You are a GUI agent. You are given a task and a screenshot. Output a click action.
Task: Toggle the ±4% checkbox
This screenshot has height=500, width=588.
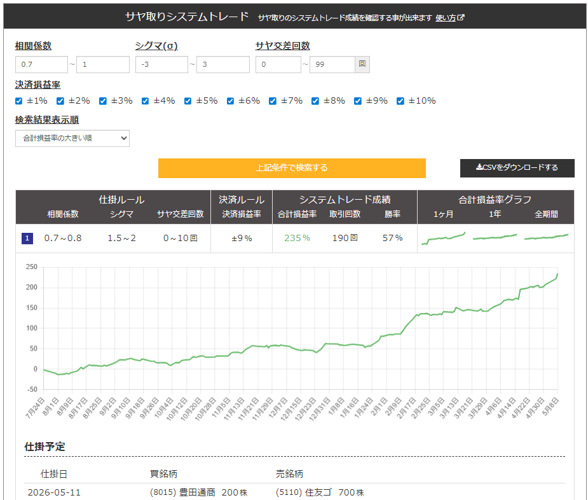pos(145,101)
